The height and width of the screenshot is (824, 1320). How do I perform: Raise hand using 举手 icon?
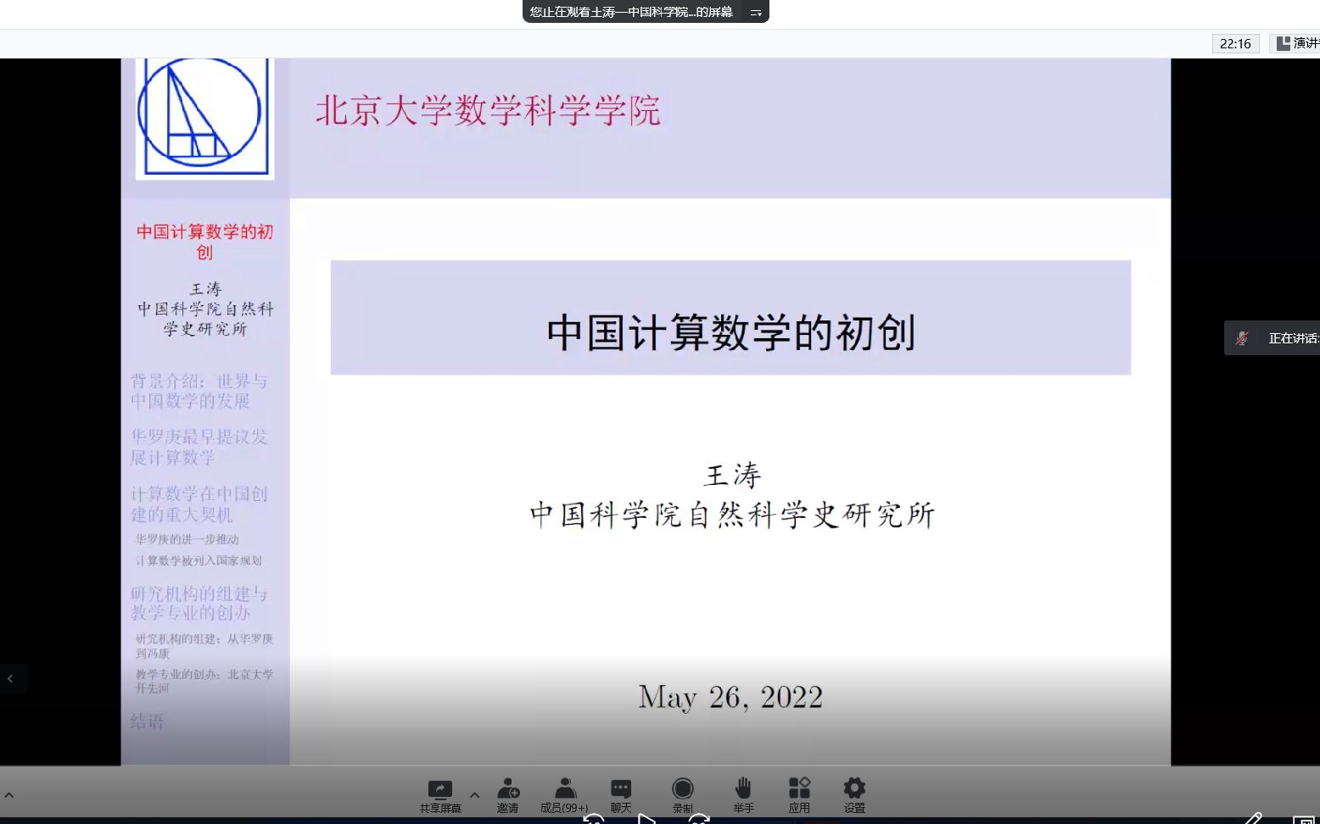click(x=743, y=796)
